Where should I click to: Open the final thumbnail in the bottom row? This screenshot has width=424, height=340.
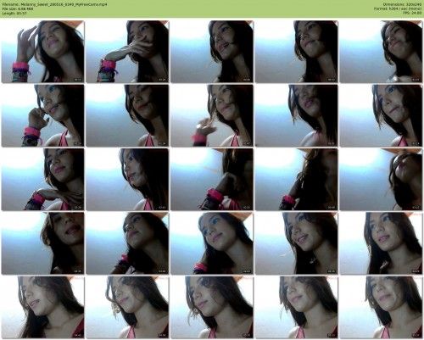click(381, 308)
